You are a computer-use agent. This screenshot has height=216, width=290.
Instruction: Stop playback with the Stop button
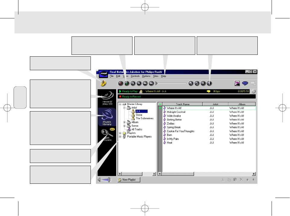[x=139, y=83]
